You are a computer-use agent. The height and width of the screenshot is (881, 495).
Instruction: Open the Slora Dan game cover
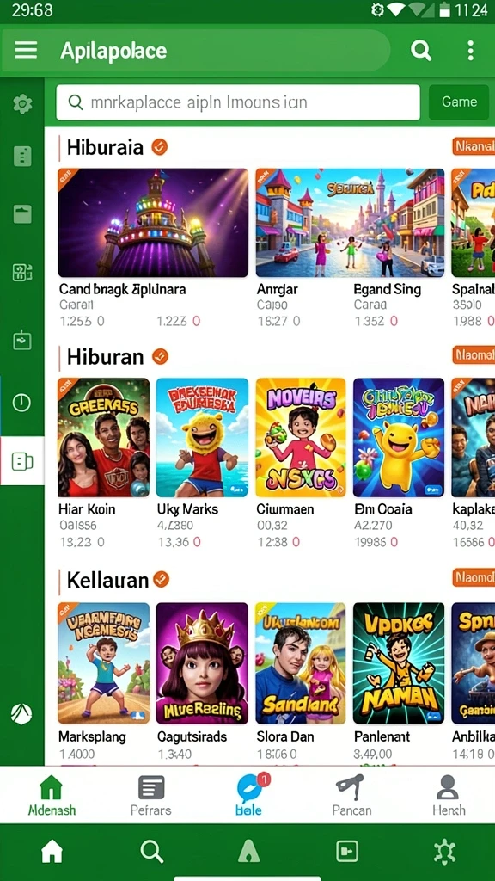[301, 663]
